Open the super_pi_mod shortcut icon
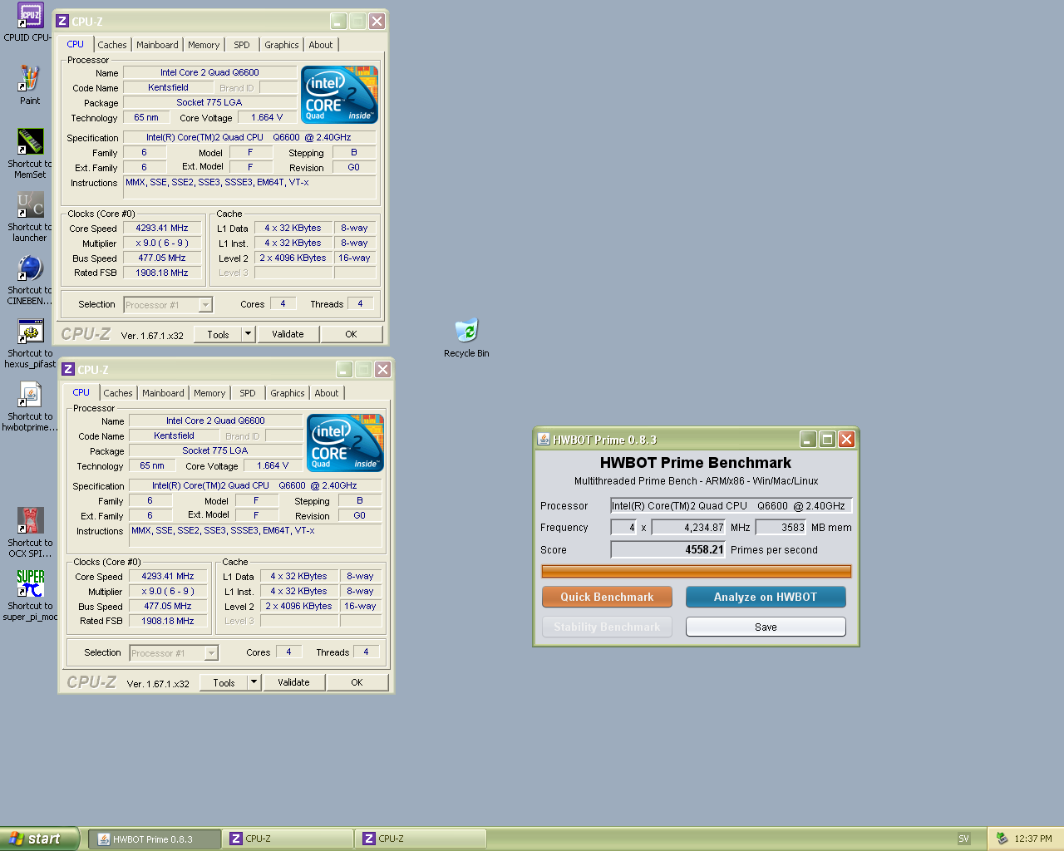The height and width of the screenshot is (851, 1064). pos(30,583)
